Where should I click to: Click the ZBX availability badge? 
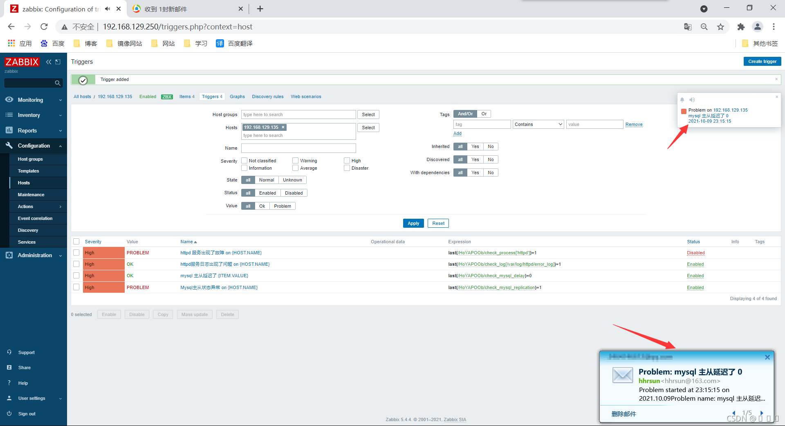click(x=167, y=97)
